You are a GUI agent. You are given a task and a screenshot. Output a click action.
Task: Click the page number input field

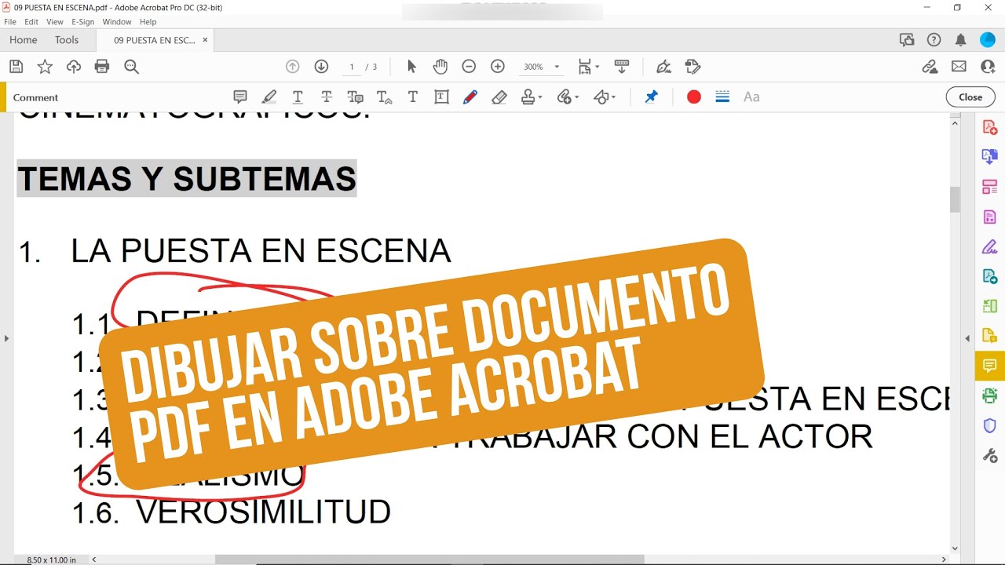[352, 67]
